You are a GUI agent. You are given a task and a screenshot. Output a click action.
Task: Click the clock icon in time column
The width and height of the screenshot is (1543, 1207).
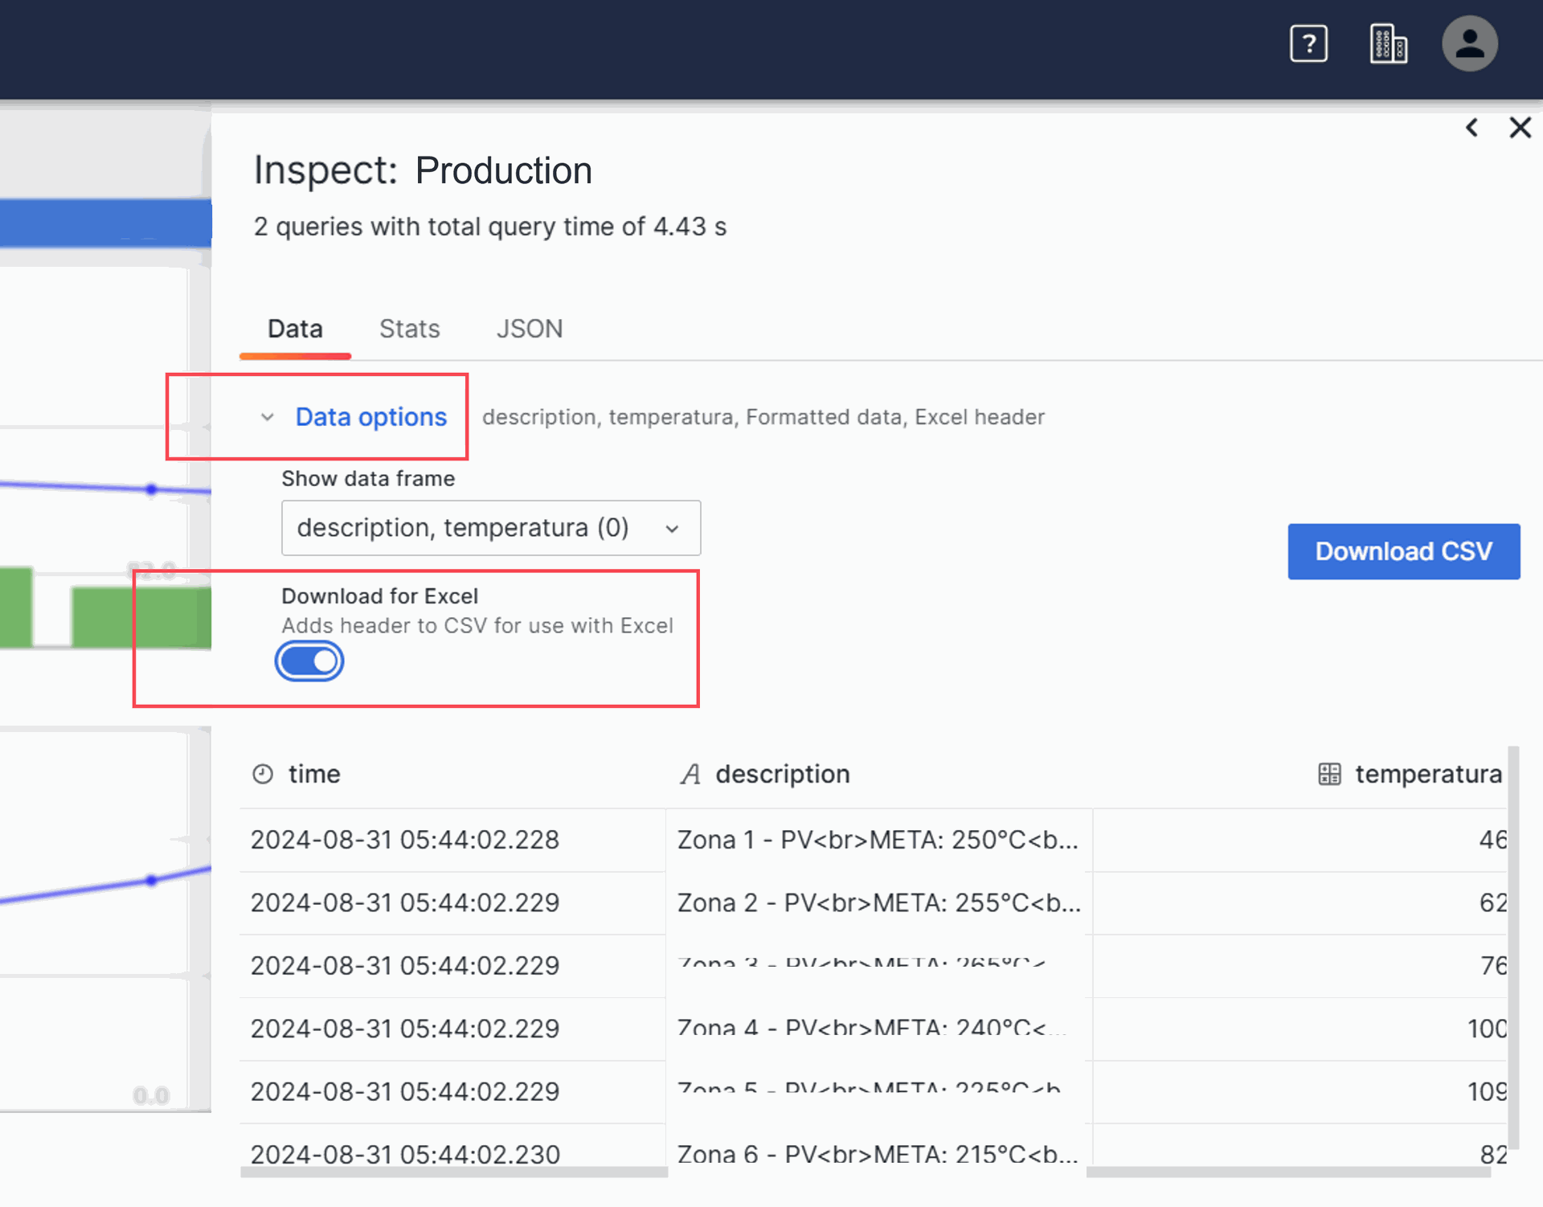(x=263, y=774)
